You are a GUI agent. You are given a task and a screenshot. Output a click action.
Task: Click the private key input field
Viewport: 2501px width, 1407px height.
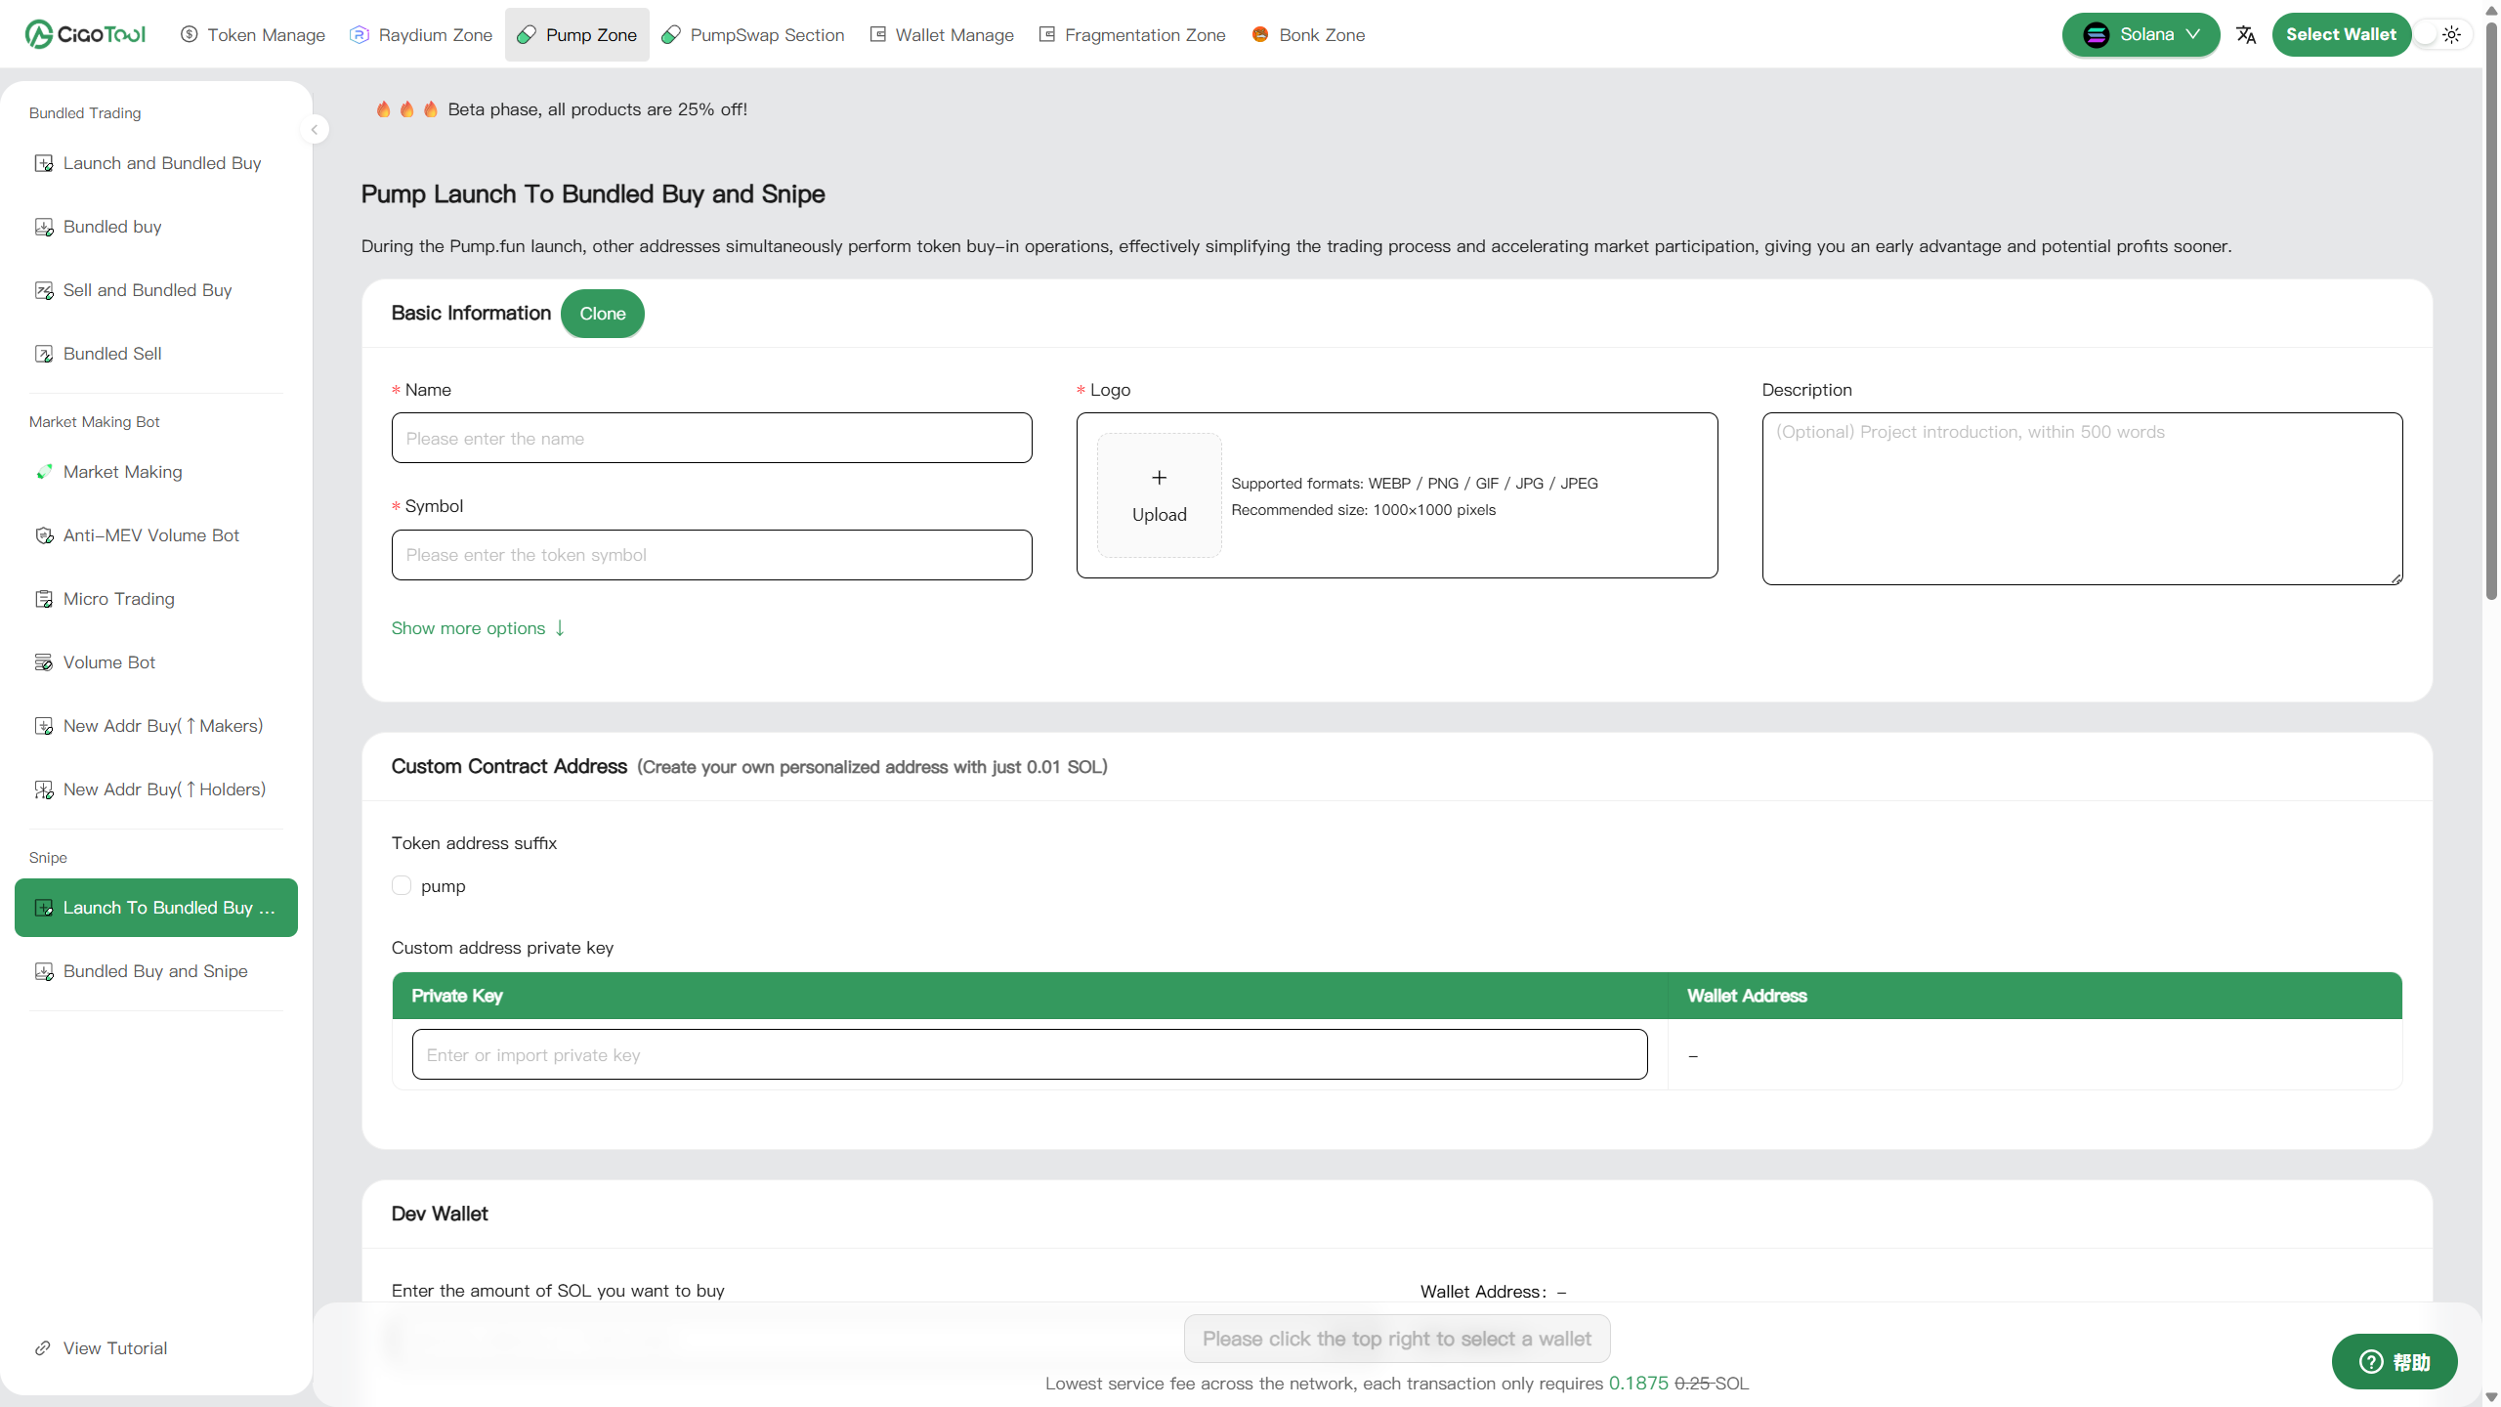pyautogui.click(x=1030, y=1054)
